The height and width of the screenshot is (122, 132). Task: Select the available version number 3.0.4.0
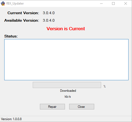(49, 21)
